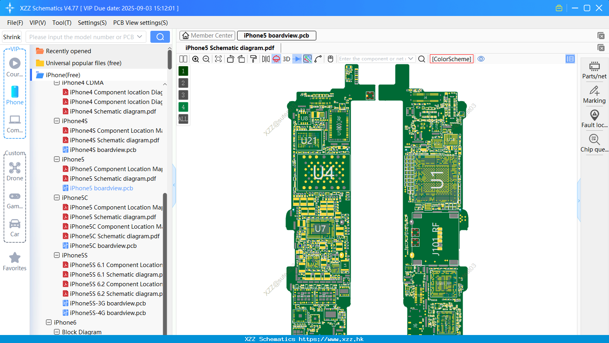Toggle the red lamp highlight mode
Image resolution: width=609 pixels, height=343 pixels.
(x=276, y=59)
